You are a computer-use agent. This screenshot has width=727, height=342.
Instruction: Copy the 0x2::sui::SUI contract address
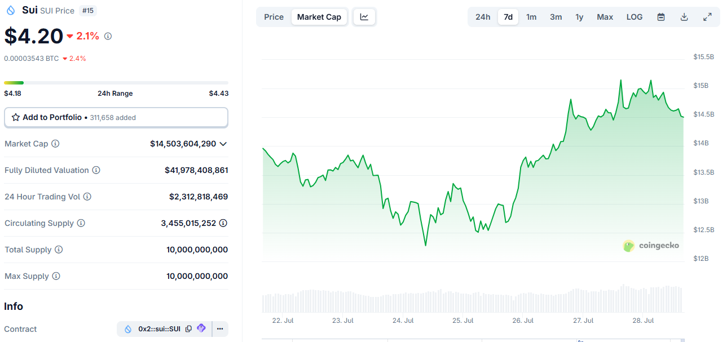[188, 328]
